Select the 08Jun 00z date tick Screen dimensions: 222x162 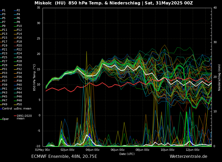(x=142, y=150)
